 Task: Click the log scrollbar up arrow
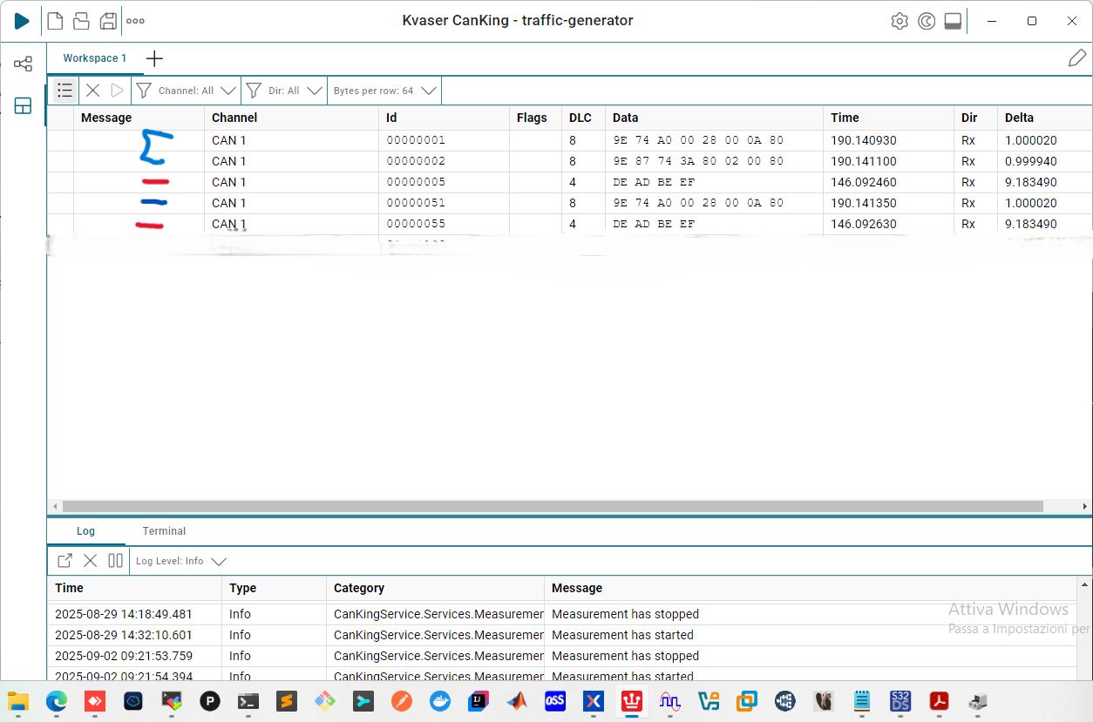tap(1085, 584)
